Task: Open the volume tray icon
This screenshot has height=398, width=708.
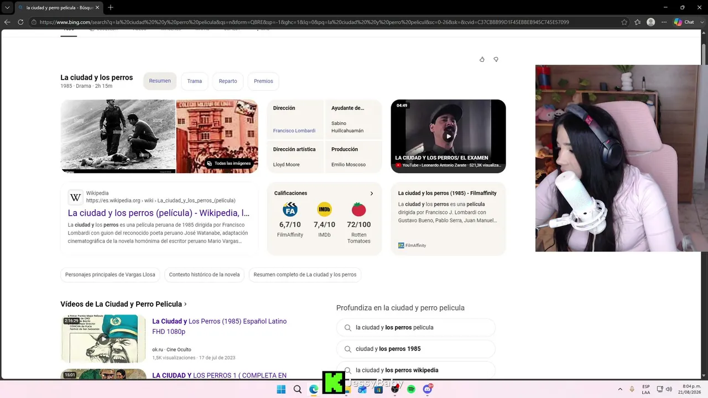Action: [x=669, y=389]
